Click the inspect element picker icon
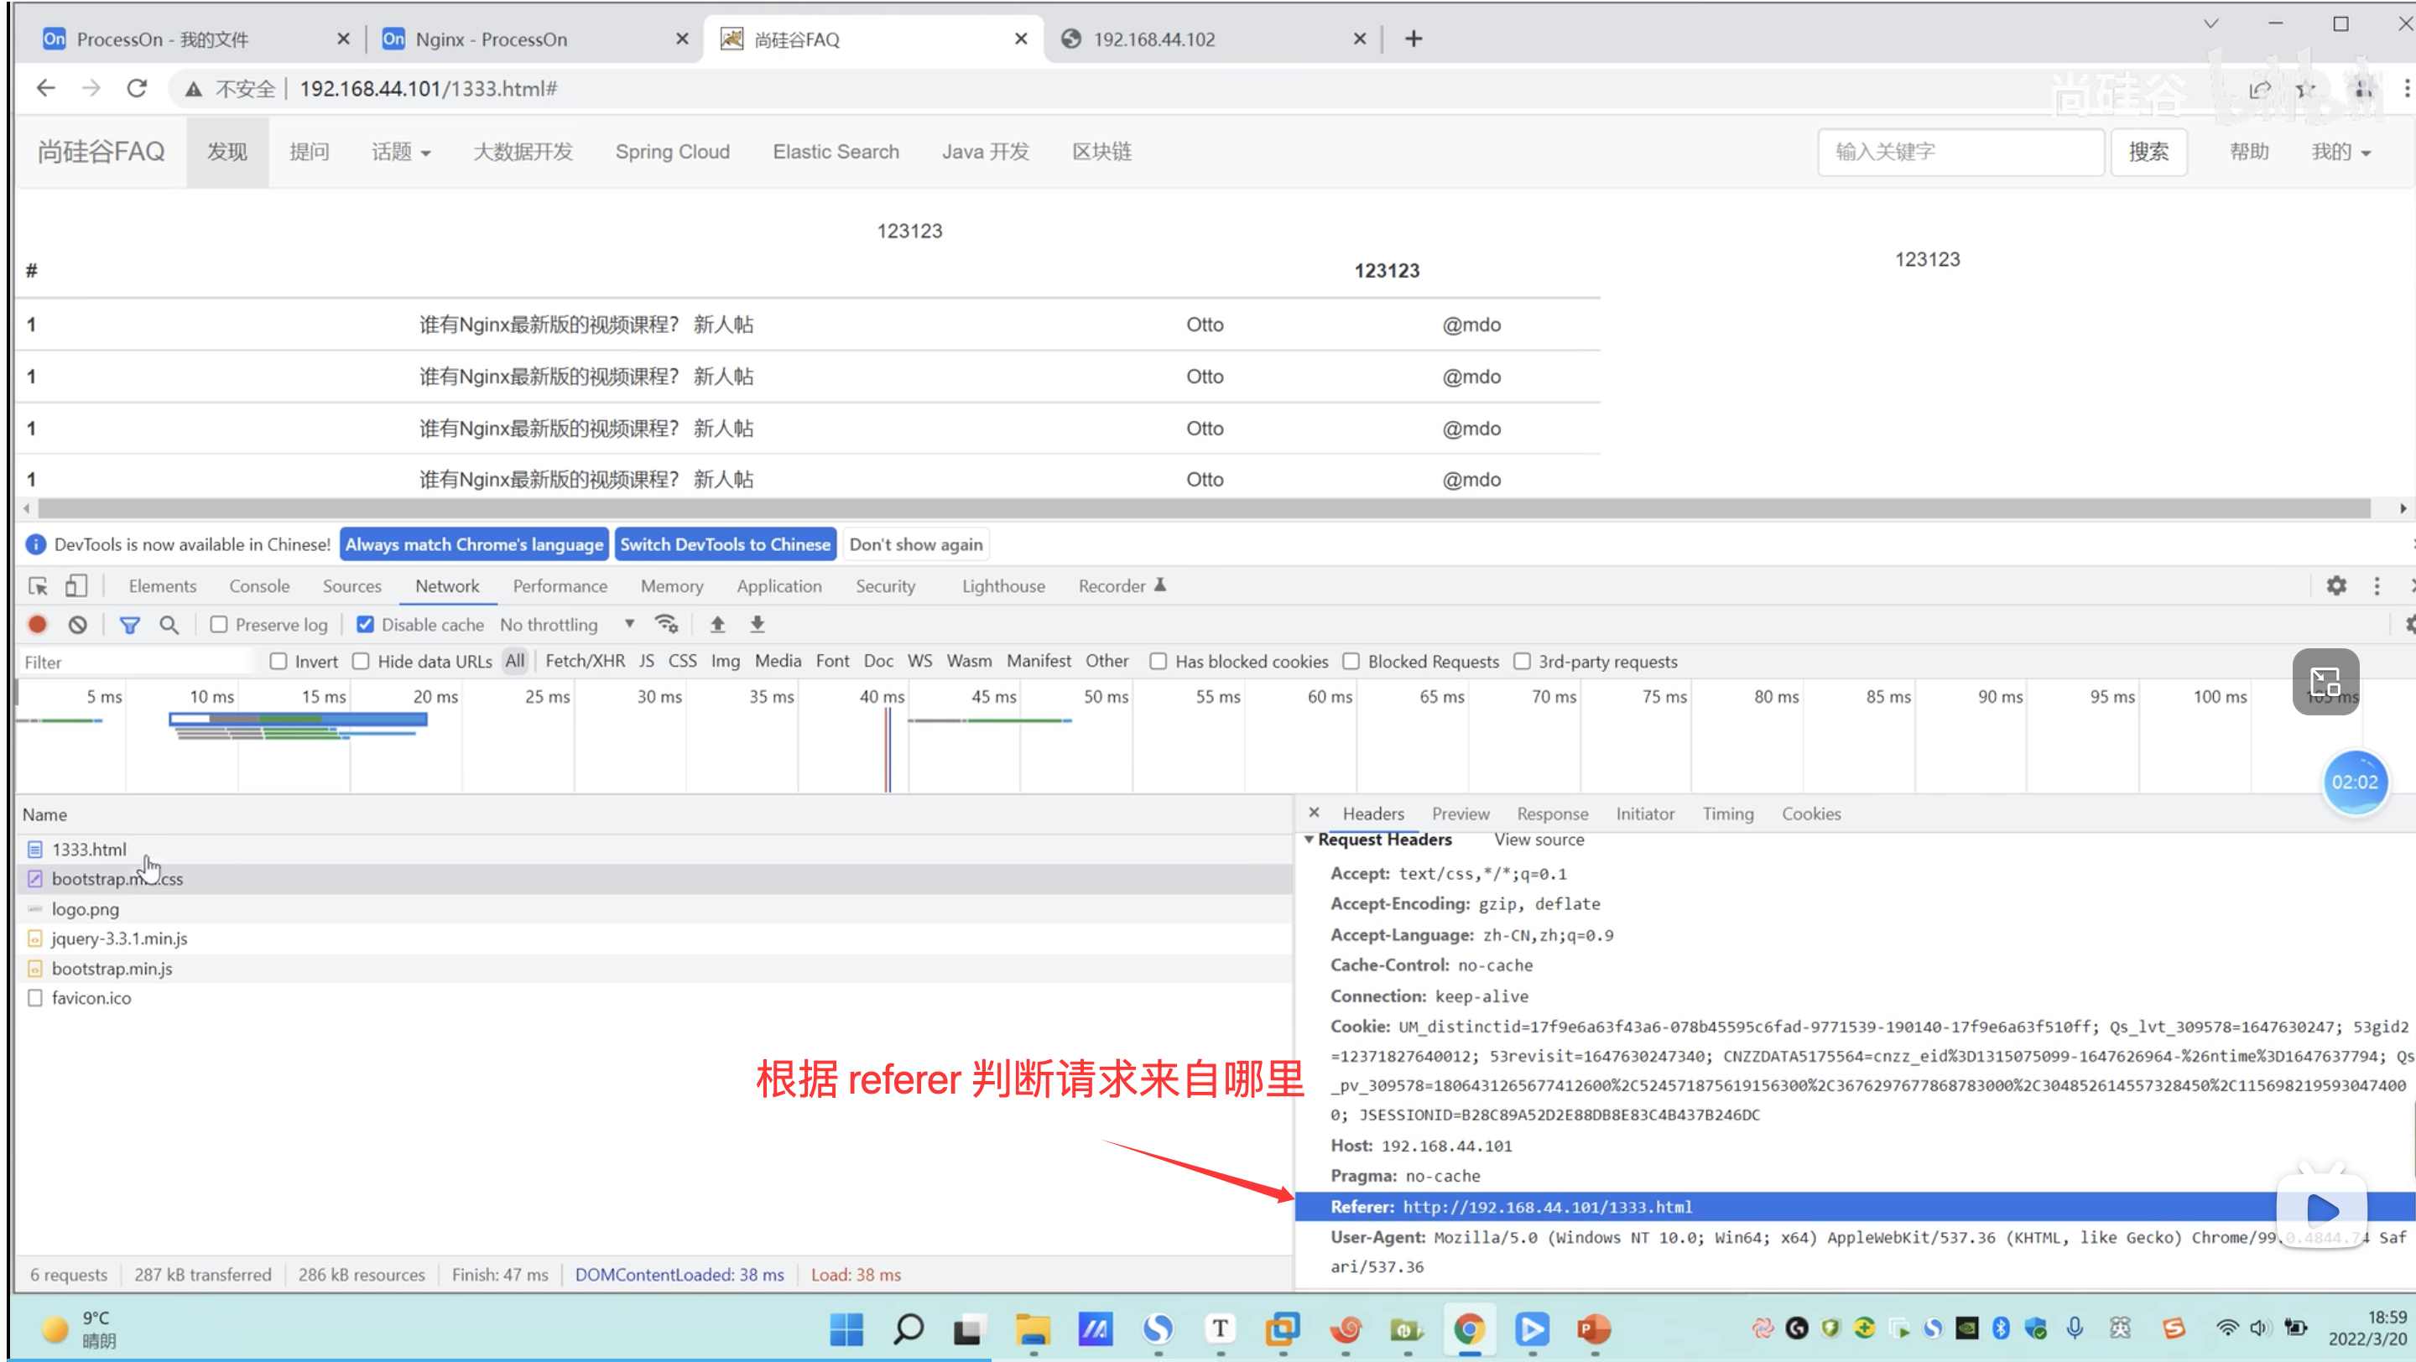The image size is (2416, 1362). coord(39,586)
